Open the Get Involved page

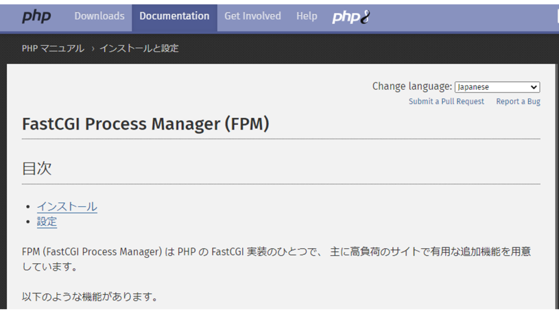tap(252, 16)
